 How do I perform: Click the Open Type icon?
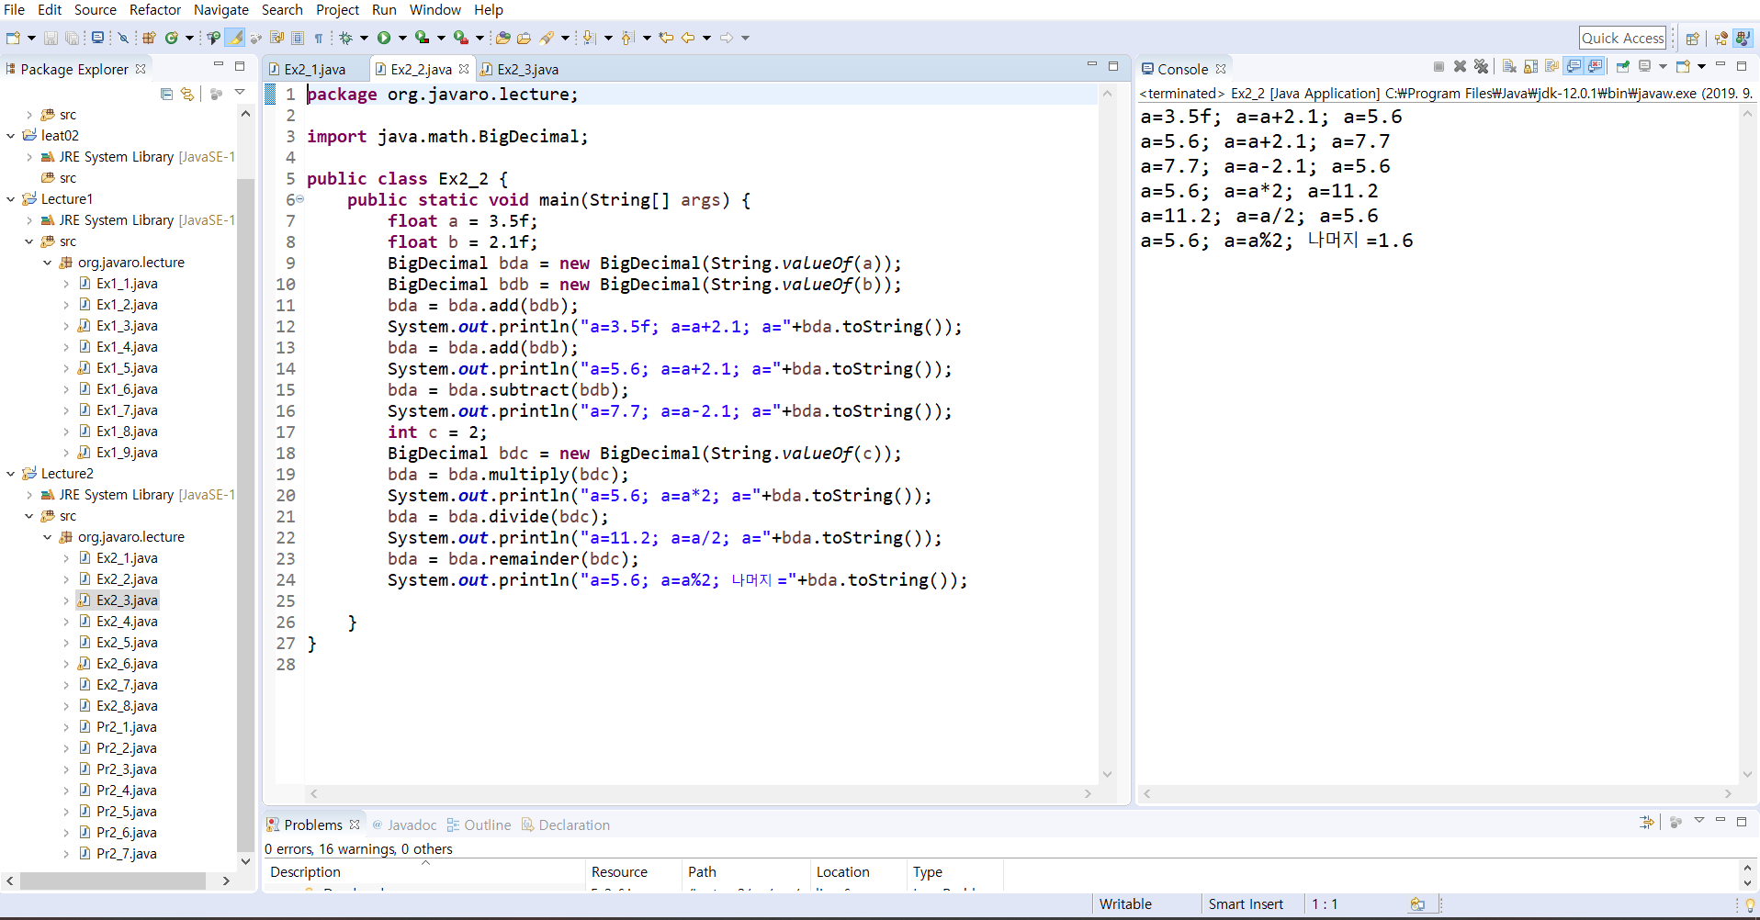click(x=503, y=38)
